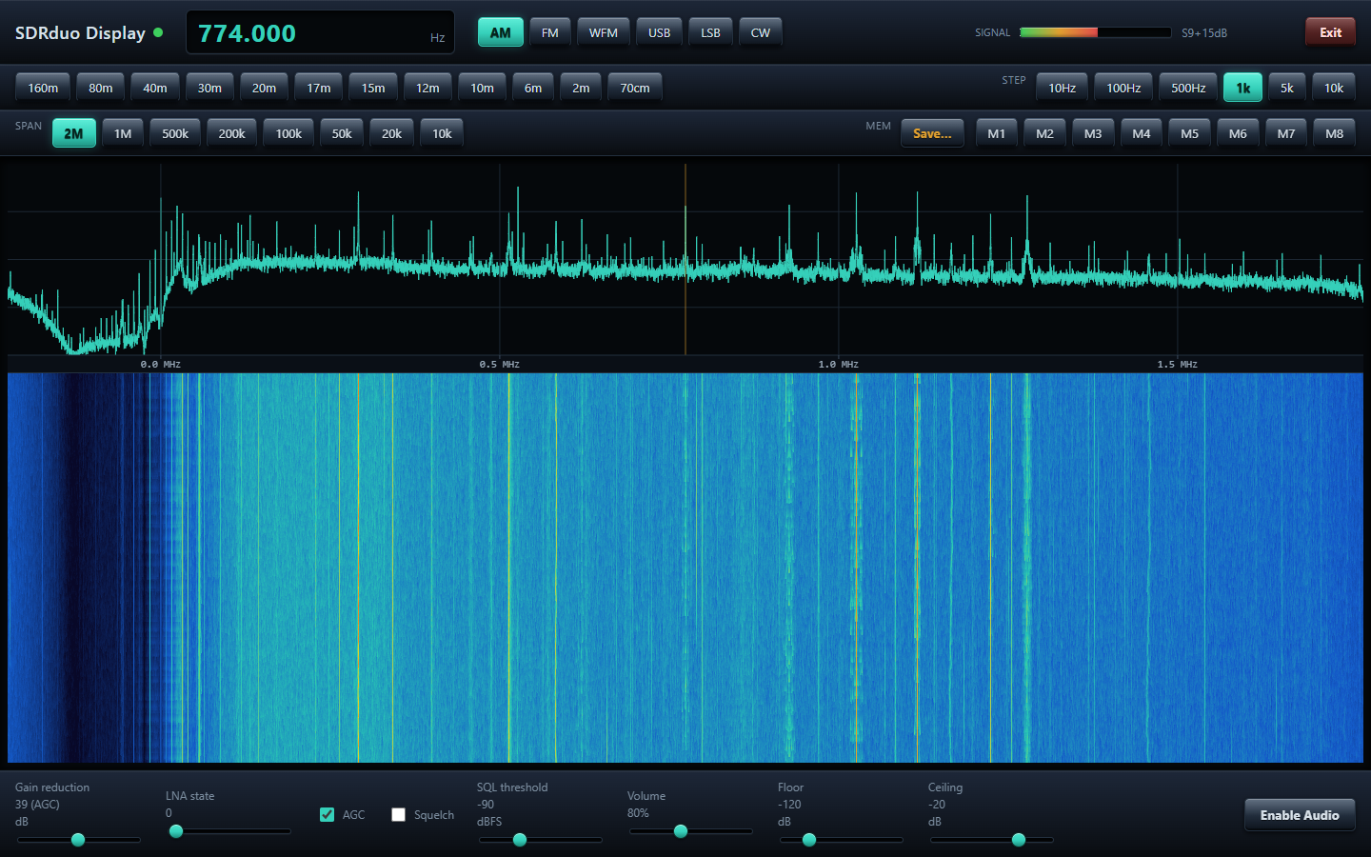Image resolution: width=1371 pixels, height=857 pixels.
Task: Click the waterfall display
Action: pyautogui.click(x=685, y=568)
